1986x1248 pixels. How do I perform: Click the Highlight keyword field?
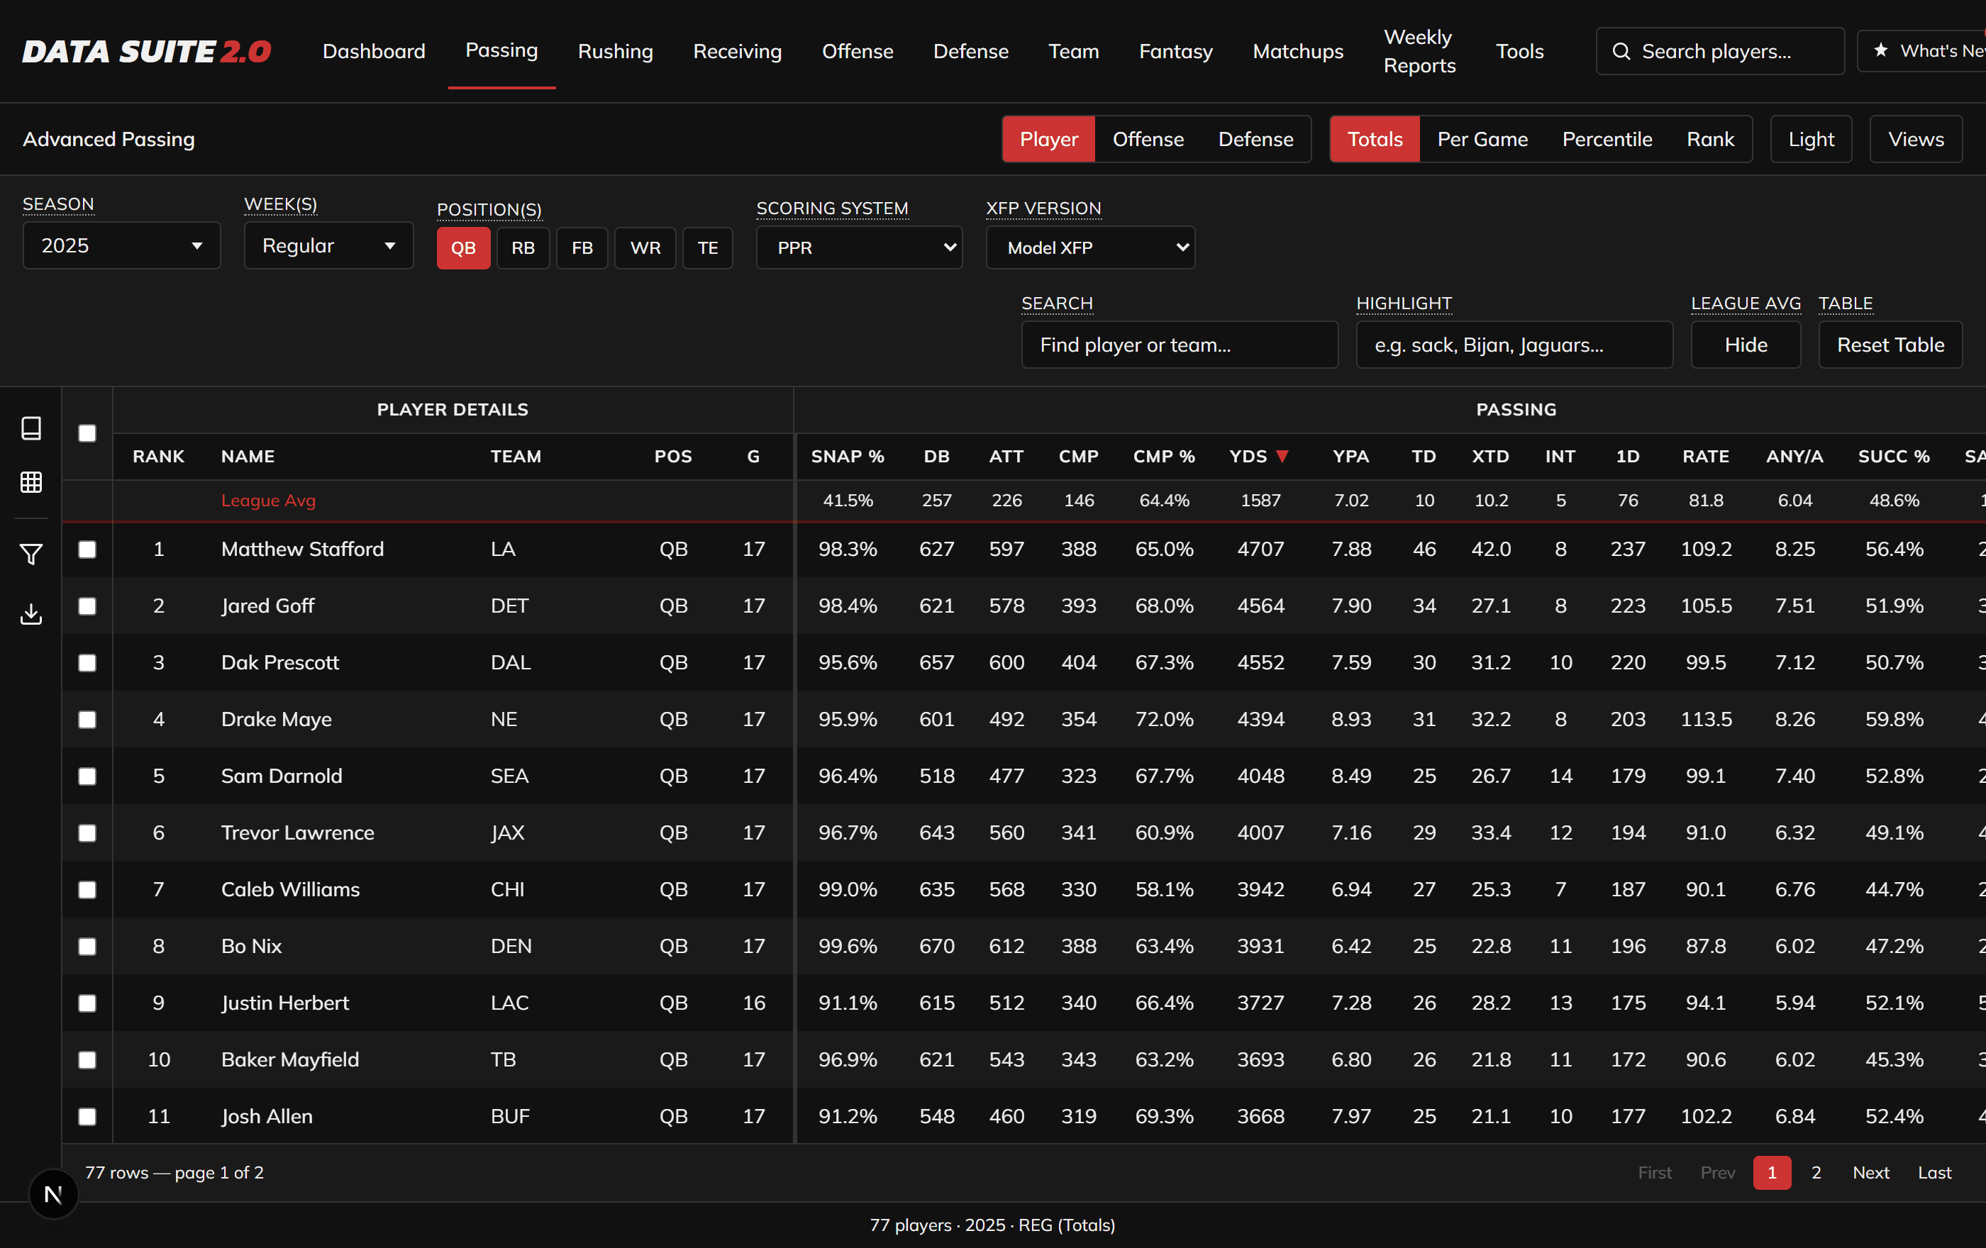(x=1514, y=345)
